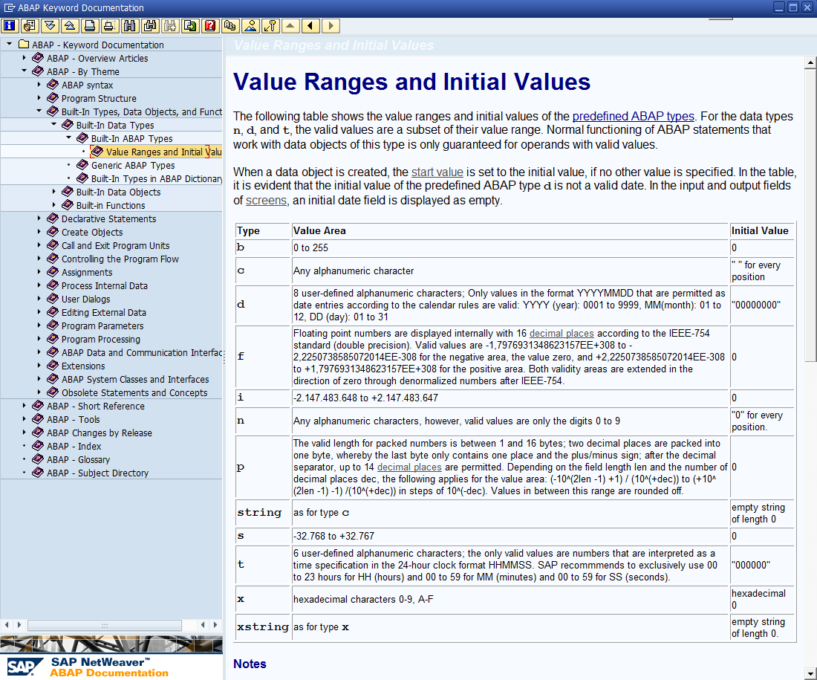Click the export to file icon

(188, 25)
